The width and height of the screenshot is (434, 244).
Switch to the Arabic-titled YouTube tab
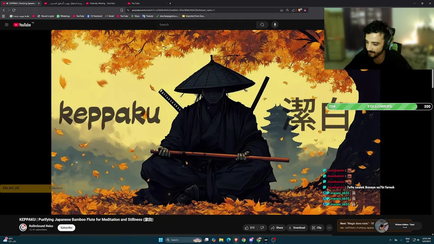coord(63,3)
